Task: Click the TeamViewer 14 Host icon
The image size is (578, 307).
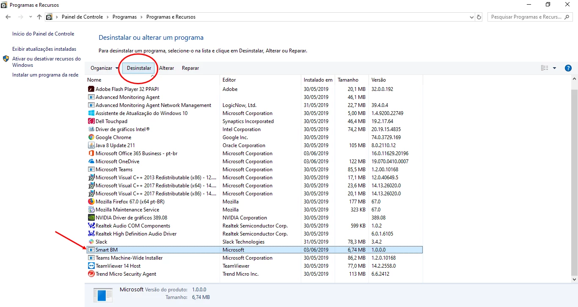Action: point(91,266)
